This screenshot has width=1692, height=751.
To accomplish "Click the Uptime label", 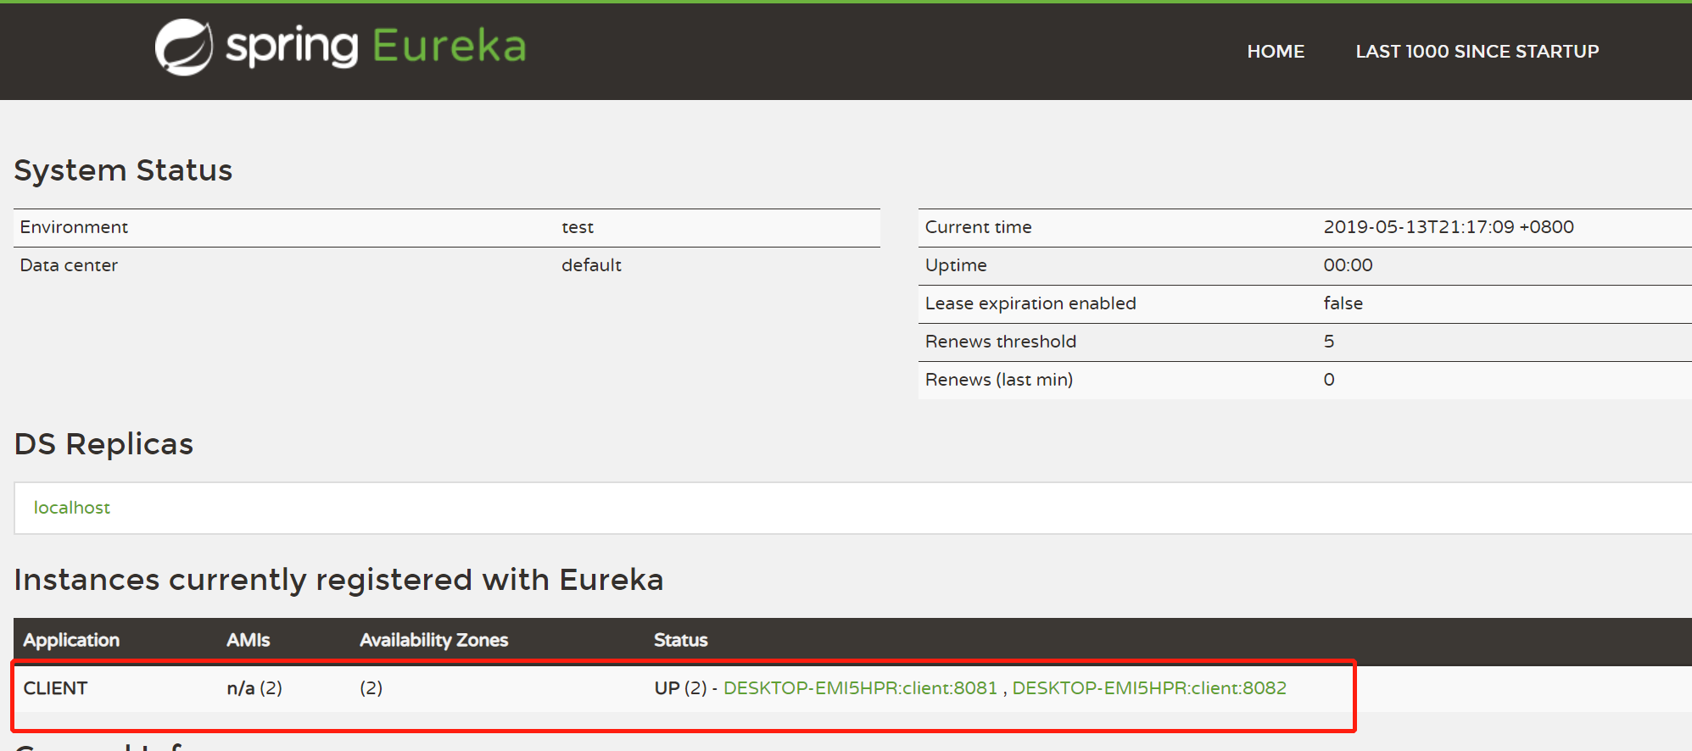I will tap(956, 265).
